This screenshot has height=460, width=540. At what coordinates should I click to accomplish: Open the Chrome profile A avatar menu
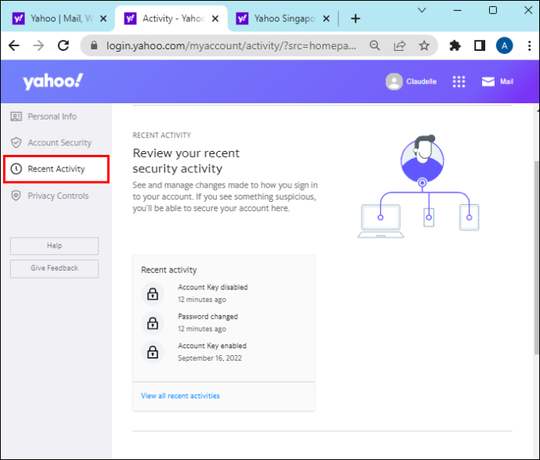tap(504, 45)
